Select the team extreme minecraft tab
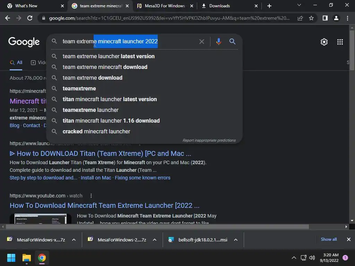 101,6
